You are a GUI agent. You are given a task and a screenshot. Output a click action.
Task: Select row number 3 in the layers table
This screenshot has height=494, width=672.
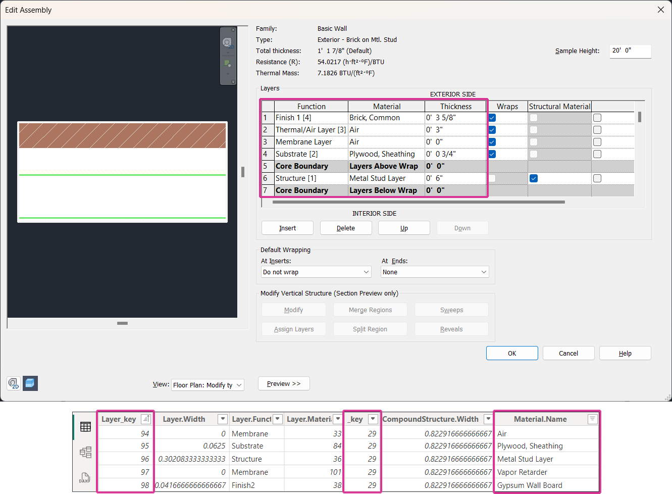268,142
